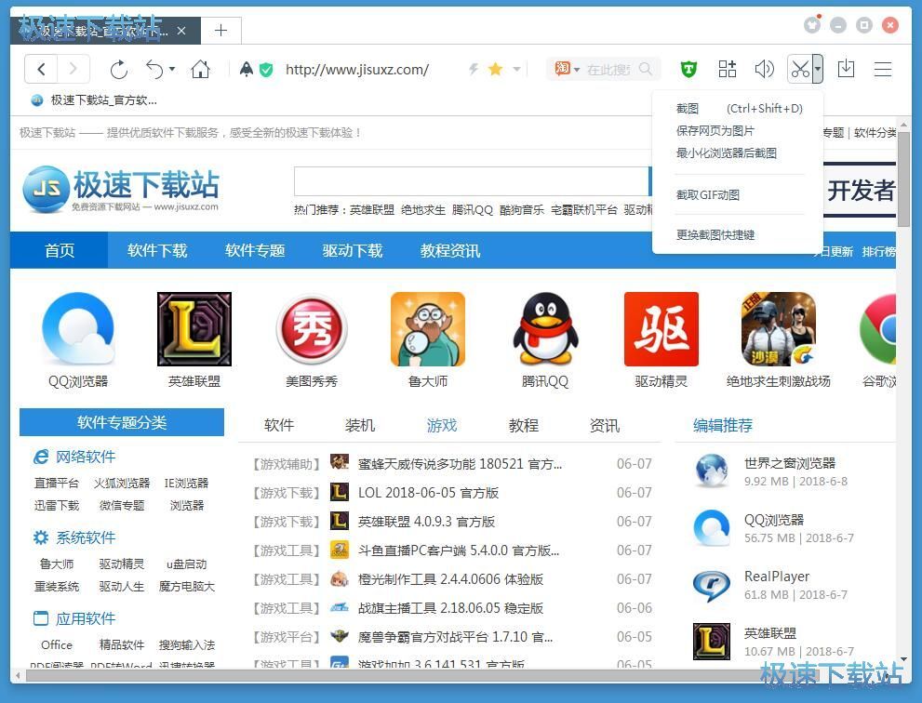Go to browser home page icon

pyautogui.click(x=200, y=69)
